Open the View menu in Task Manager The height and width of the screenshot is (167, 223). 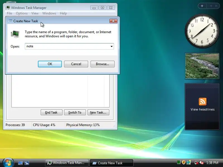[35, 13]
